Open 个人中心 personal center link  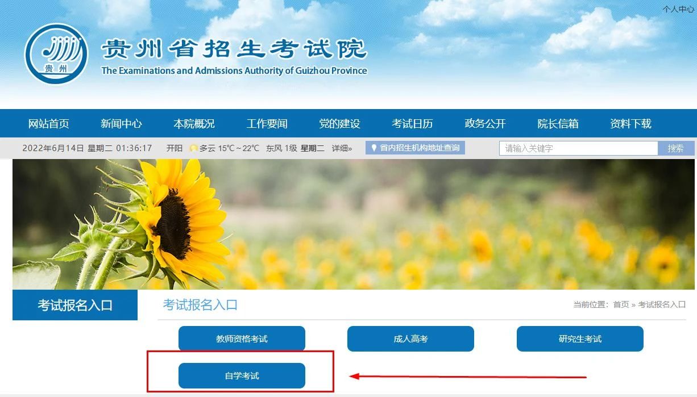pos(678,9)
